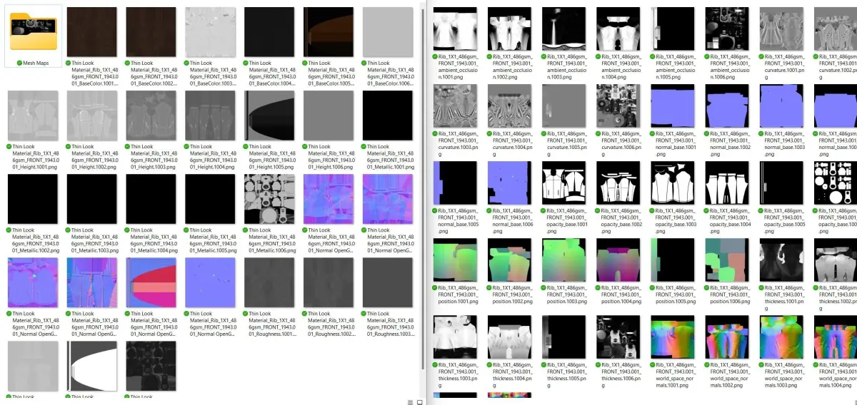The width and height of the screenshot is (857, 405).
Task: Select the Metallic.1004.png thumbnail
Action: (x=152, y=199)
